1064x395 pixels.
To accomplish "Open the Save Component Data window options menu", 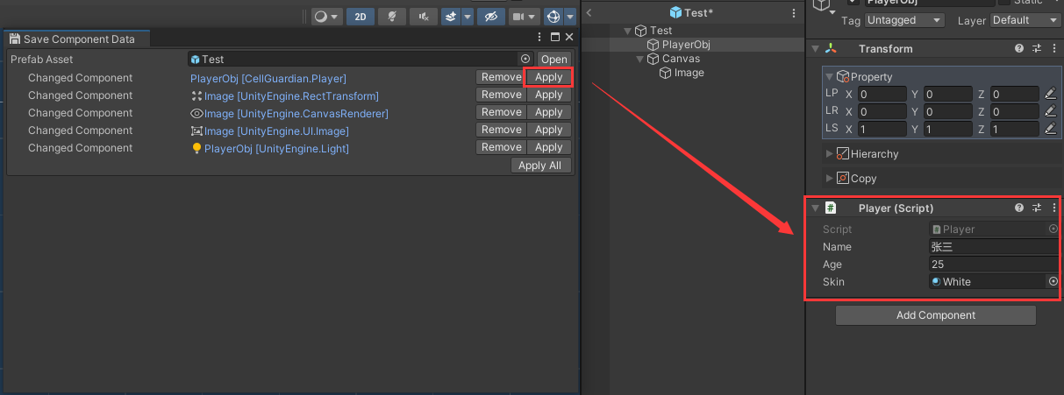I will click(539, 38).
